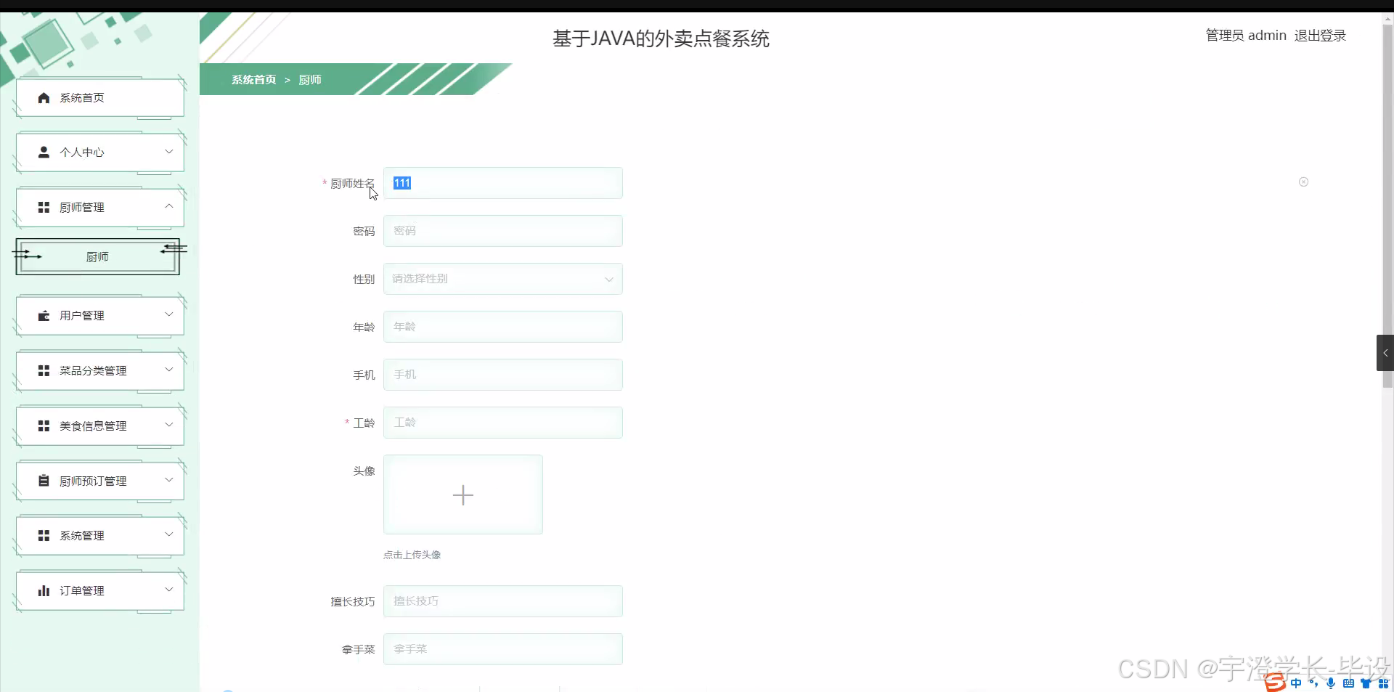1394x692 pixels.
Task: Click the 退出登录 logout link
Action: (1319, 34)
